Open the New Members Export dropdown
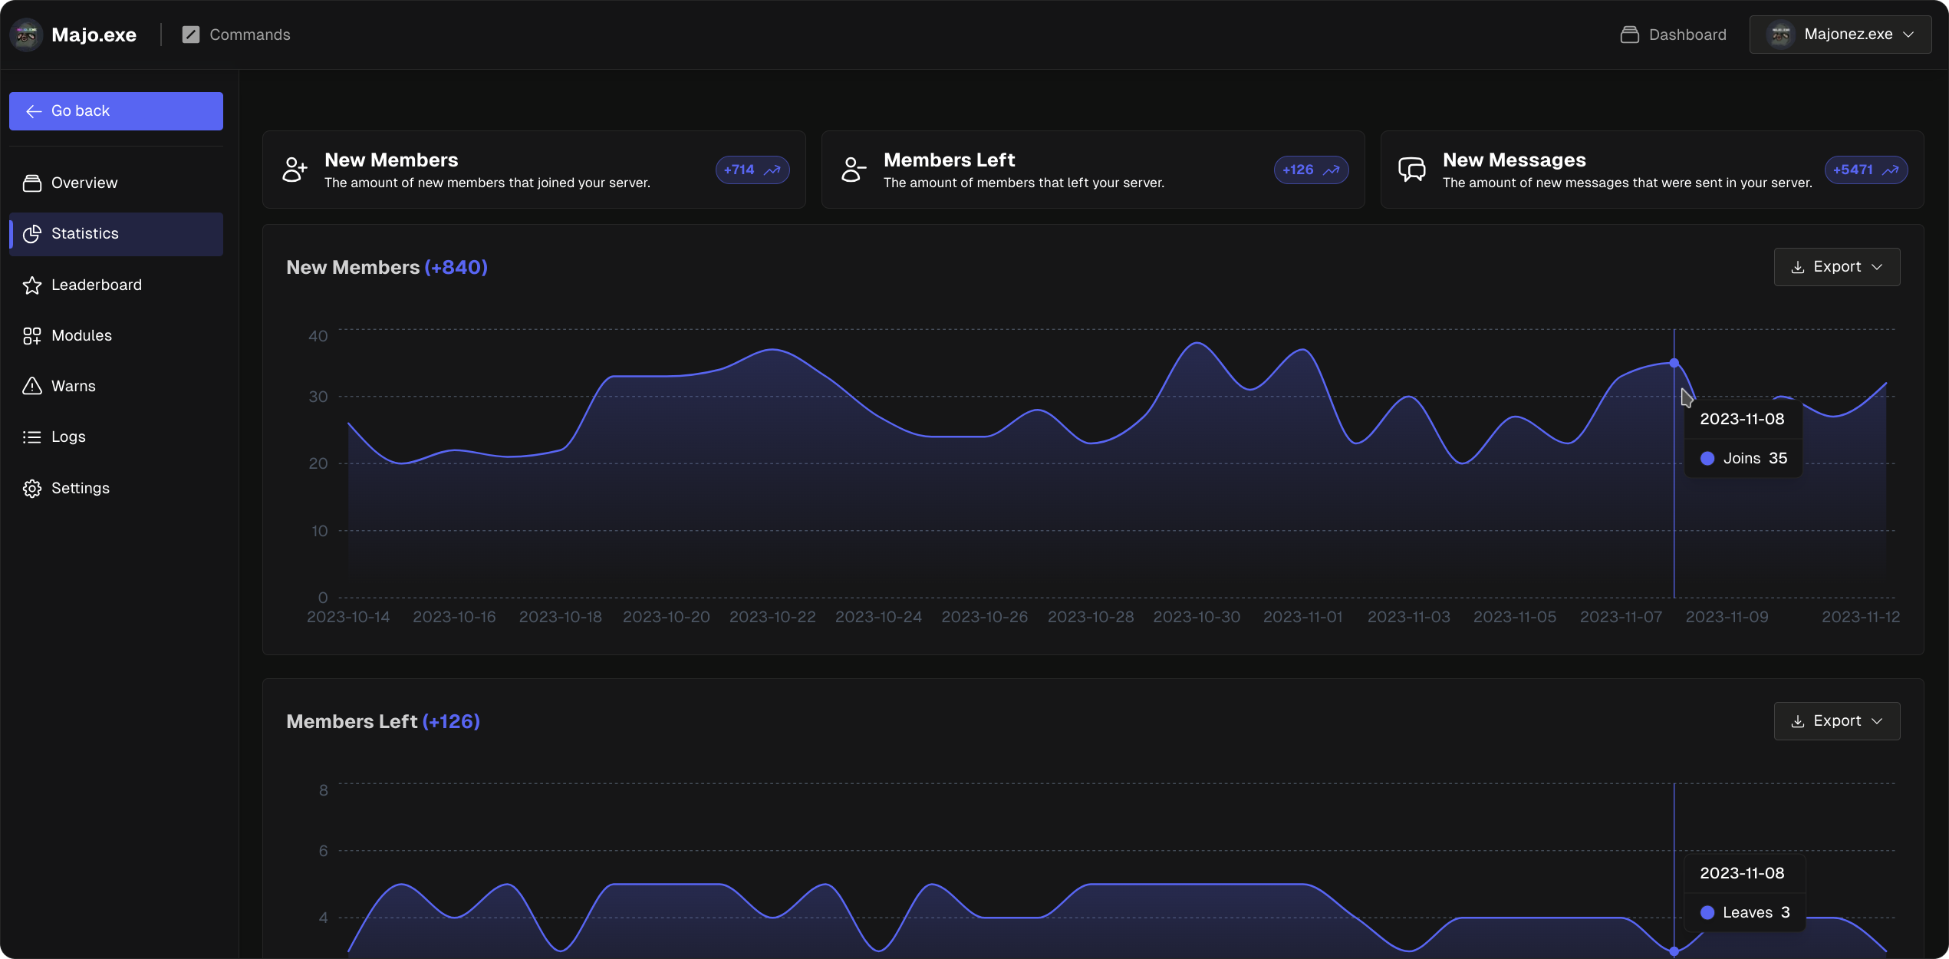Viewport: 1949px width, 959px height. [1837, 266]
